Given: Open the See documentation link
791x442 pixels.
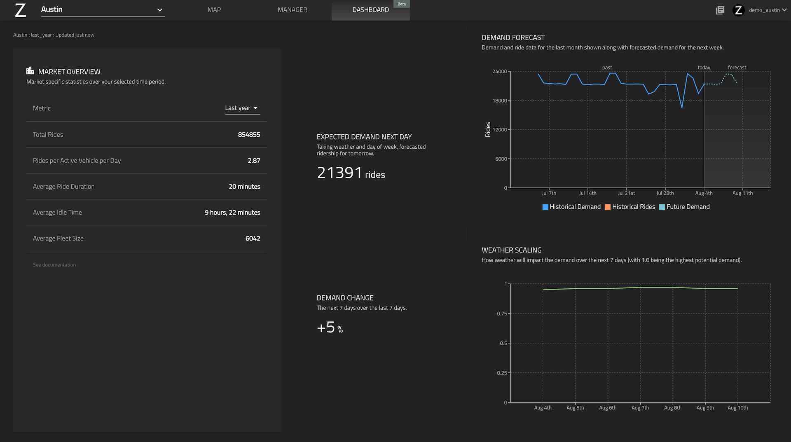Looking at the screenshot, I should pyautogui.click(x=54, y=264).
